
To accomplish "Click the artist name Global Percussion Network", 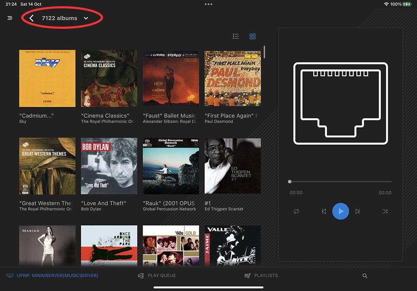I will [x=169, y=209].
